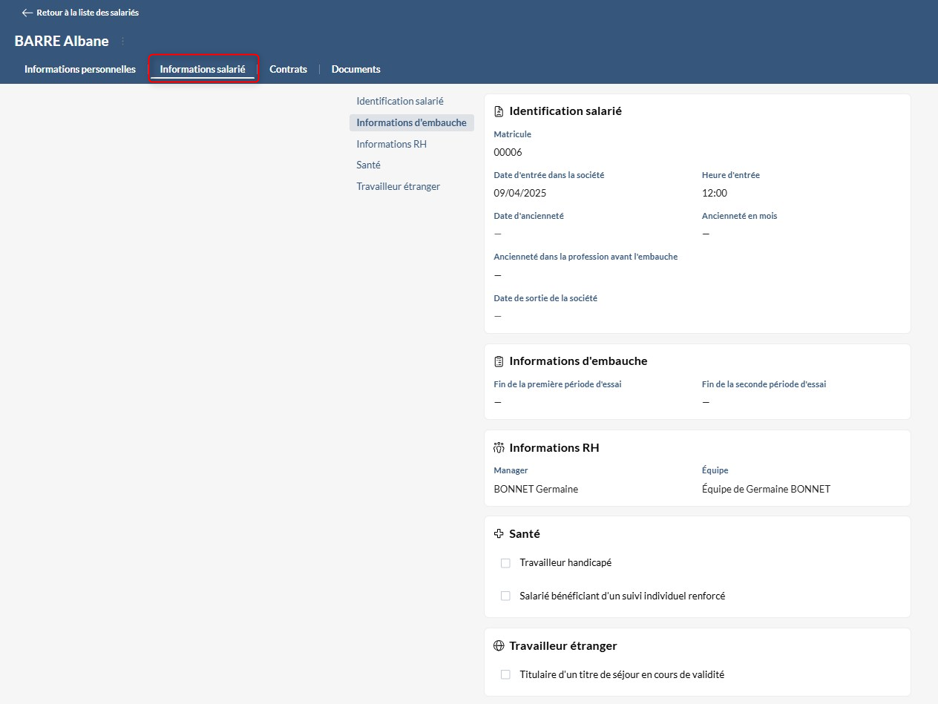Image resolution: width=938 pixels, height=704 pixels.
Task: Open the options menu beside BARRE Albane
Action: [x=123, y=42]
